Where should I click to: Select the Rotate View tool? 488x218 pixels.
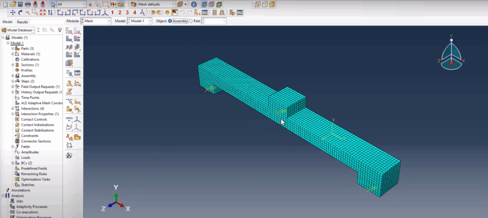click(x=20, y=12)
